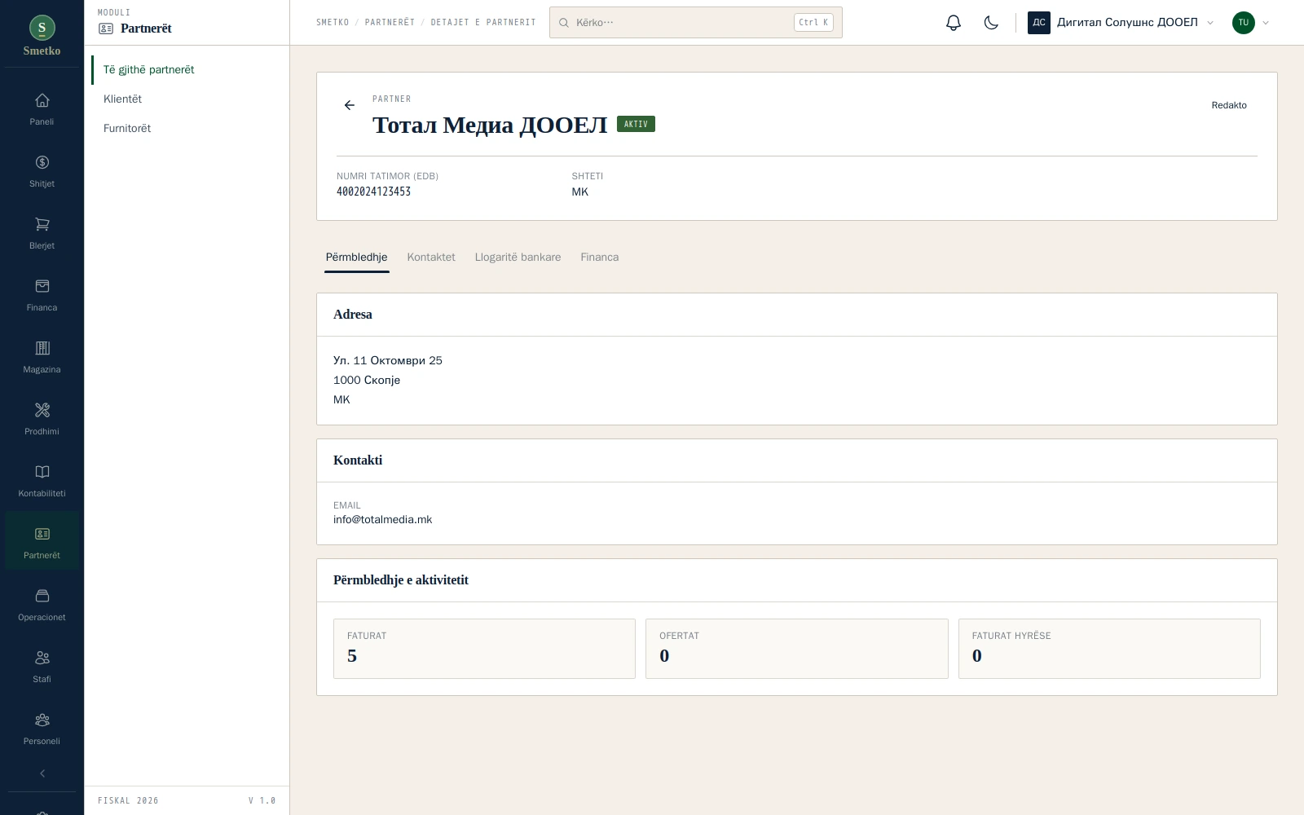This screenshot has width=1304, height=815.
Task: Toggle dark mode moon icon
Action: coord(991,23)
